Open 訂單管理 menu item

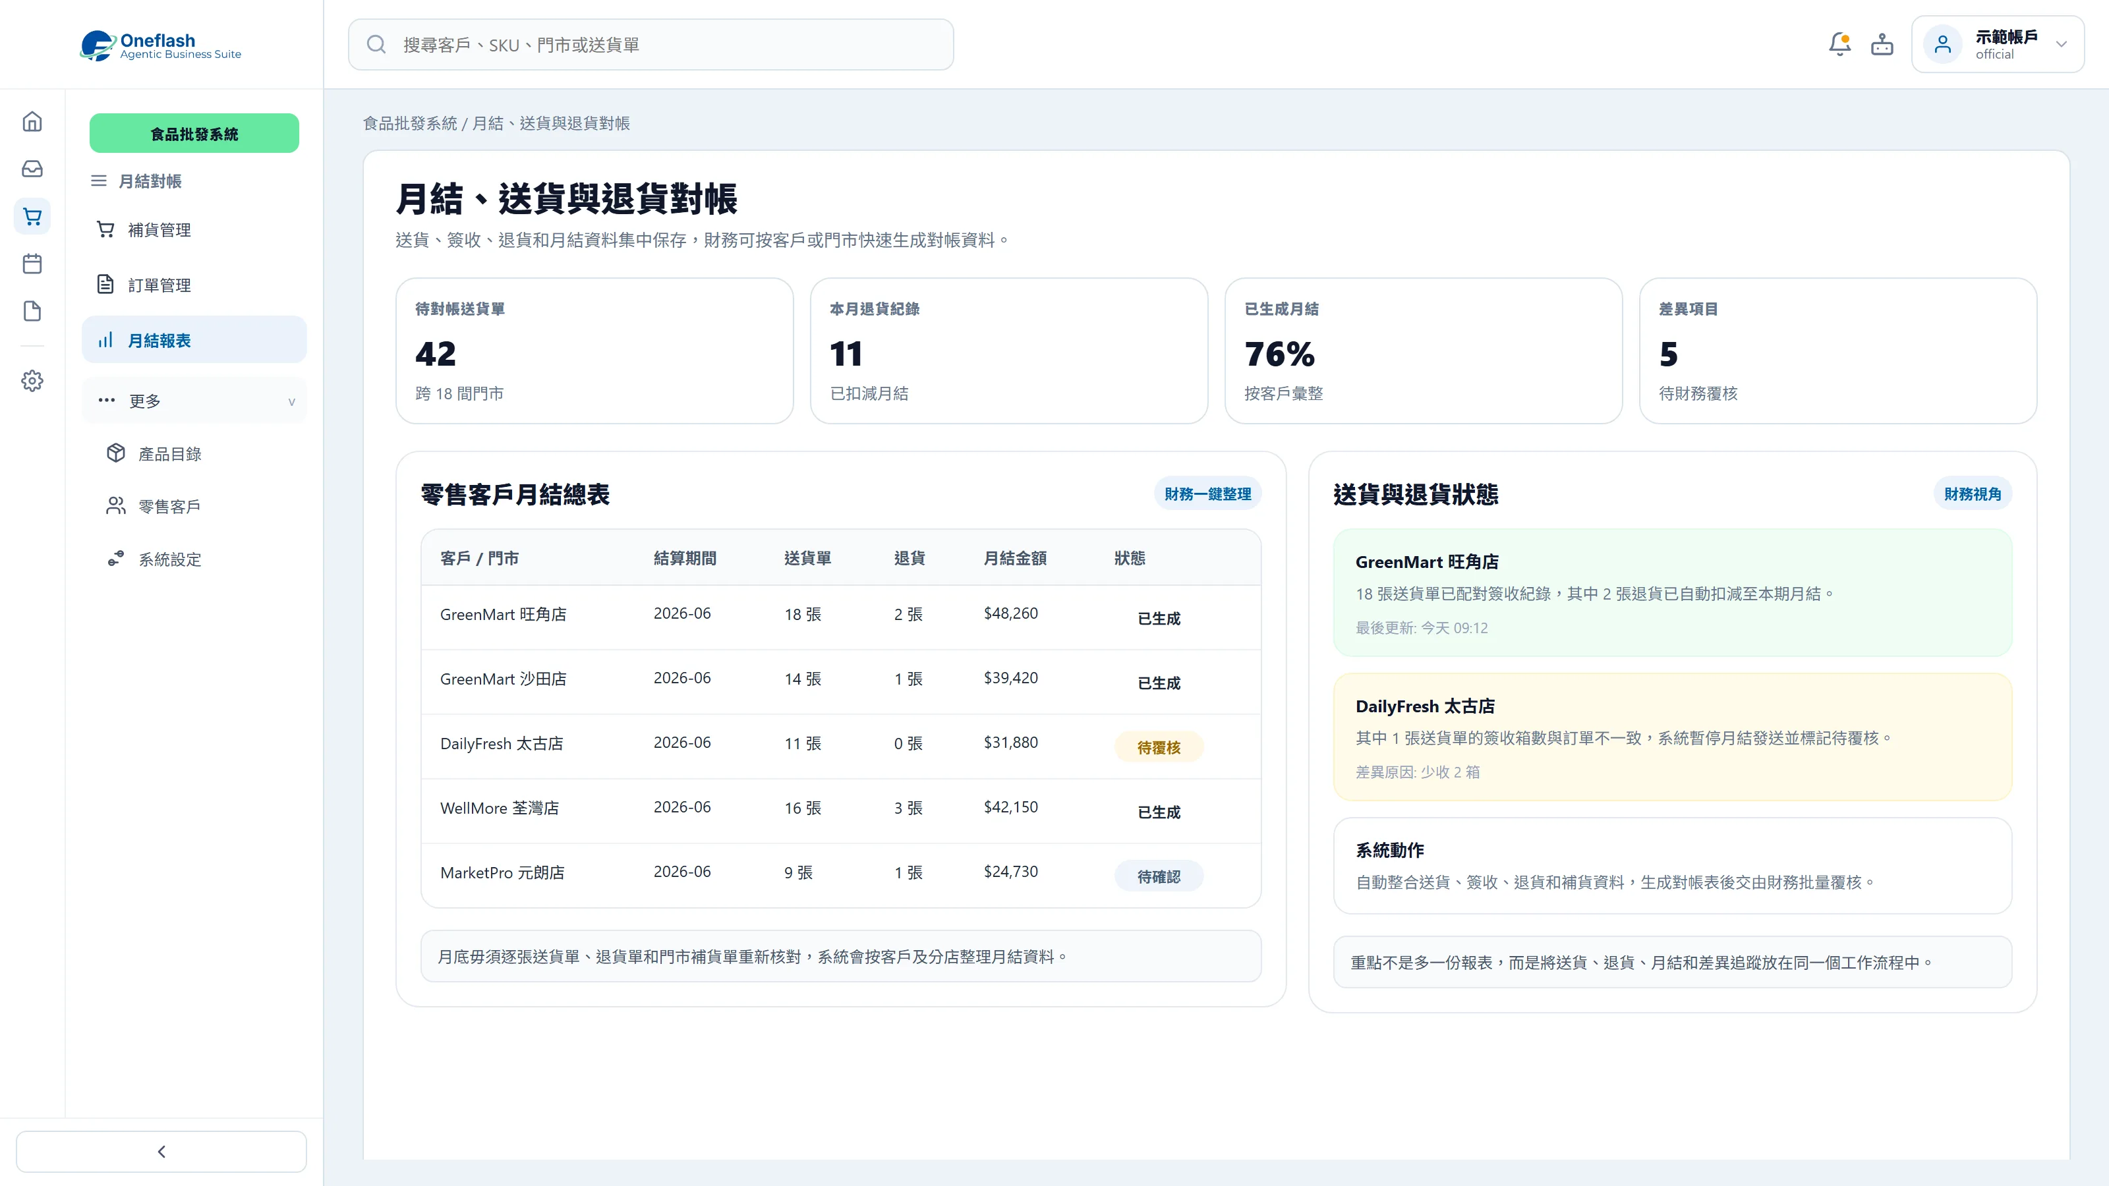194,285
